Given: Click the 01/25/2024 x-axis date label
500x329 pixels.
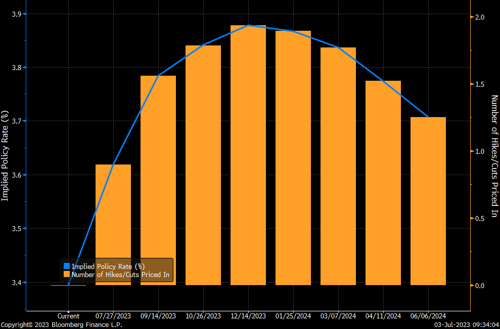Looking at the screenshot, I should click(x=293, y=316).
